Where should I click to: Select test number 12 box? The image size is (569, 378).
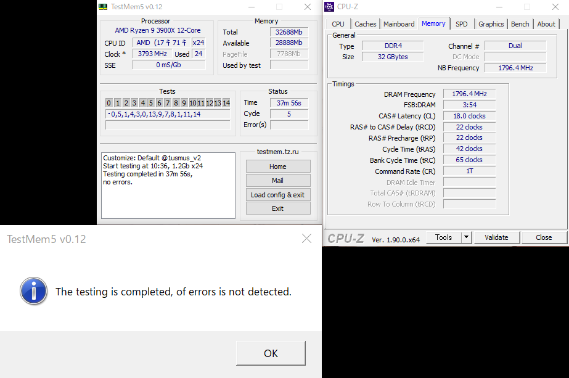click(210, 103)
